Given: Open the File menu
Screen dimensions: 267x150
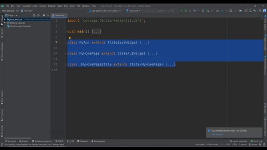Looking at the screenshot, I should pos(8,6).
